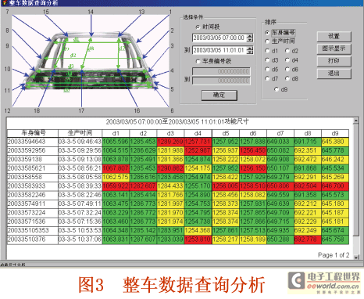Click the end time spinner arrows
This screenshot has height=299, width=364.
pos(250,50)
